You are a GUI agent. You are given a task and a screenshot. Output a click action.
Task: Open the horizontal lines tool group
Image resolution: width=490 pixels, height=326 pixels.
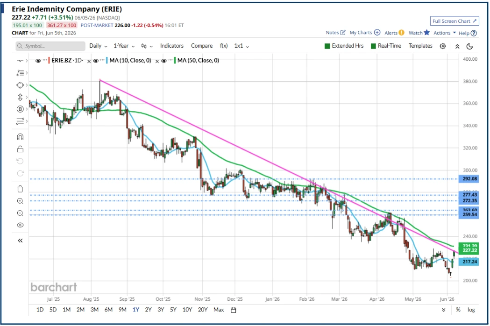tap(20, 121)
